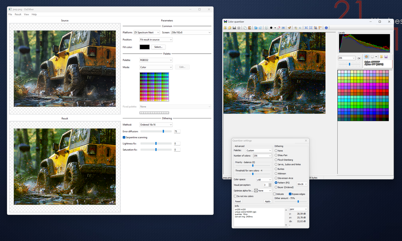Image resolution: width=402 pixels, height=241 pixels.
Task: Click the open palette folder icon near palette
Action: tap(382, 57)
